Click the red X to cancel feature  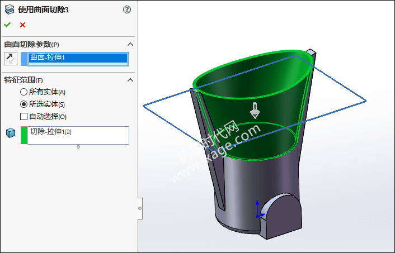[x=22, y=25]
